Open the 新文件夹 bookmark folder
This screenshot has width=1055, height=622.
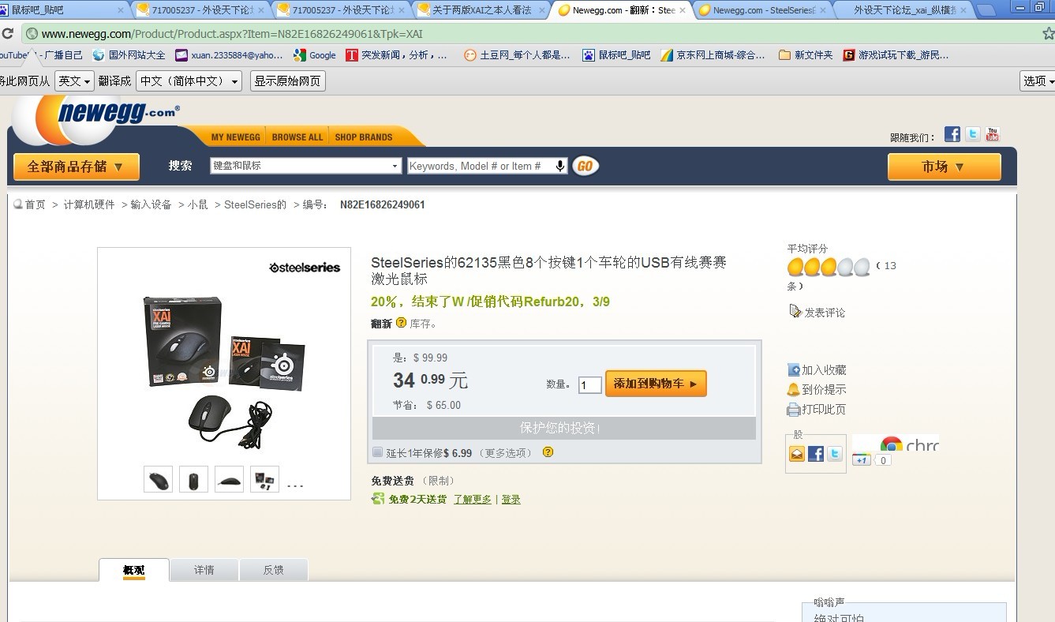pyautogui.click(x=806, y=55)
